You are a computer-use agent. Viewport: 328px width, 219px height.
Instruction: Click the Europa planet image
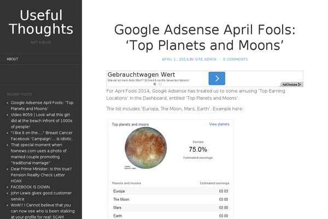(145, 149)
